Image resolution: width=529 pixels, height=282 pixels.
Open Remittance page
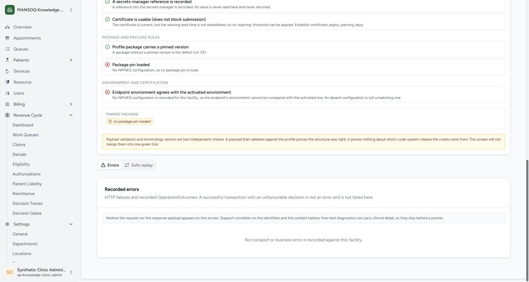coord(24,194)
